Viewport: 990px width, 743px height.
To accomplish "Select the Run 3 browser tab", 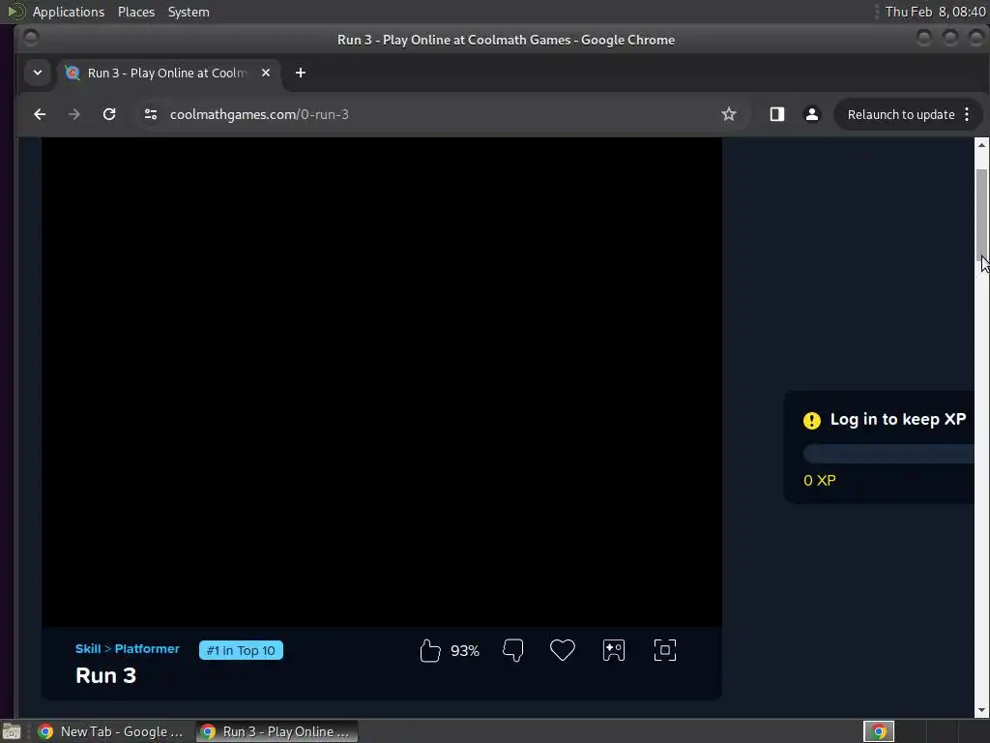I will pos(167,73).
